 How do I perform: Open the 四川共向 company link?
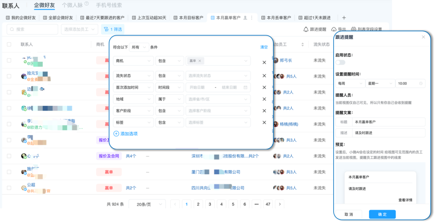pyautogui.click(x=218, y=188)
